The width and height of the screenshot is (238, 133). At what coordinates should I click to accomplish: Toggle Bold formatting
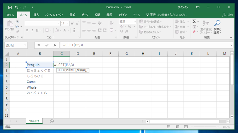[x=27, y=30]
